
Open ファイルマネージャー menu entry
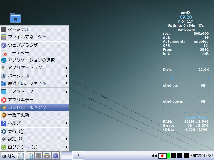pos(35,37)
